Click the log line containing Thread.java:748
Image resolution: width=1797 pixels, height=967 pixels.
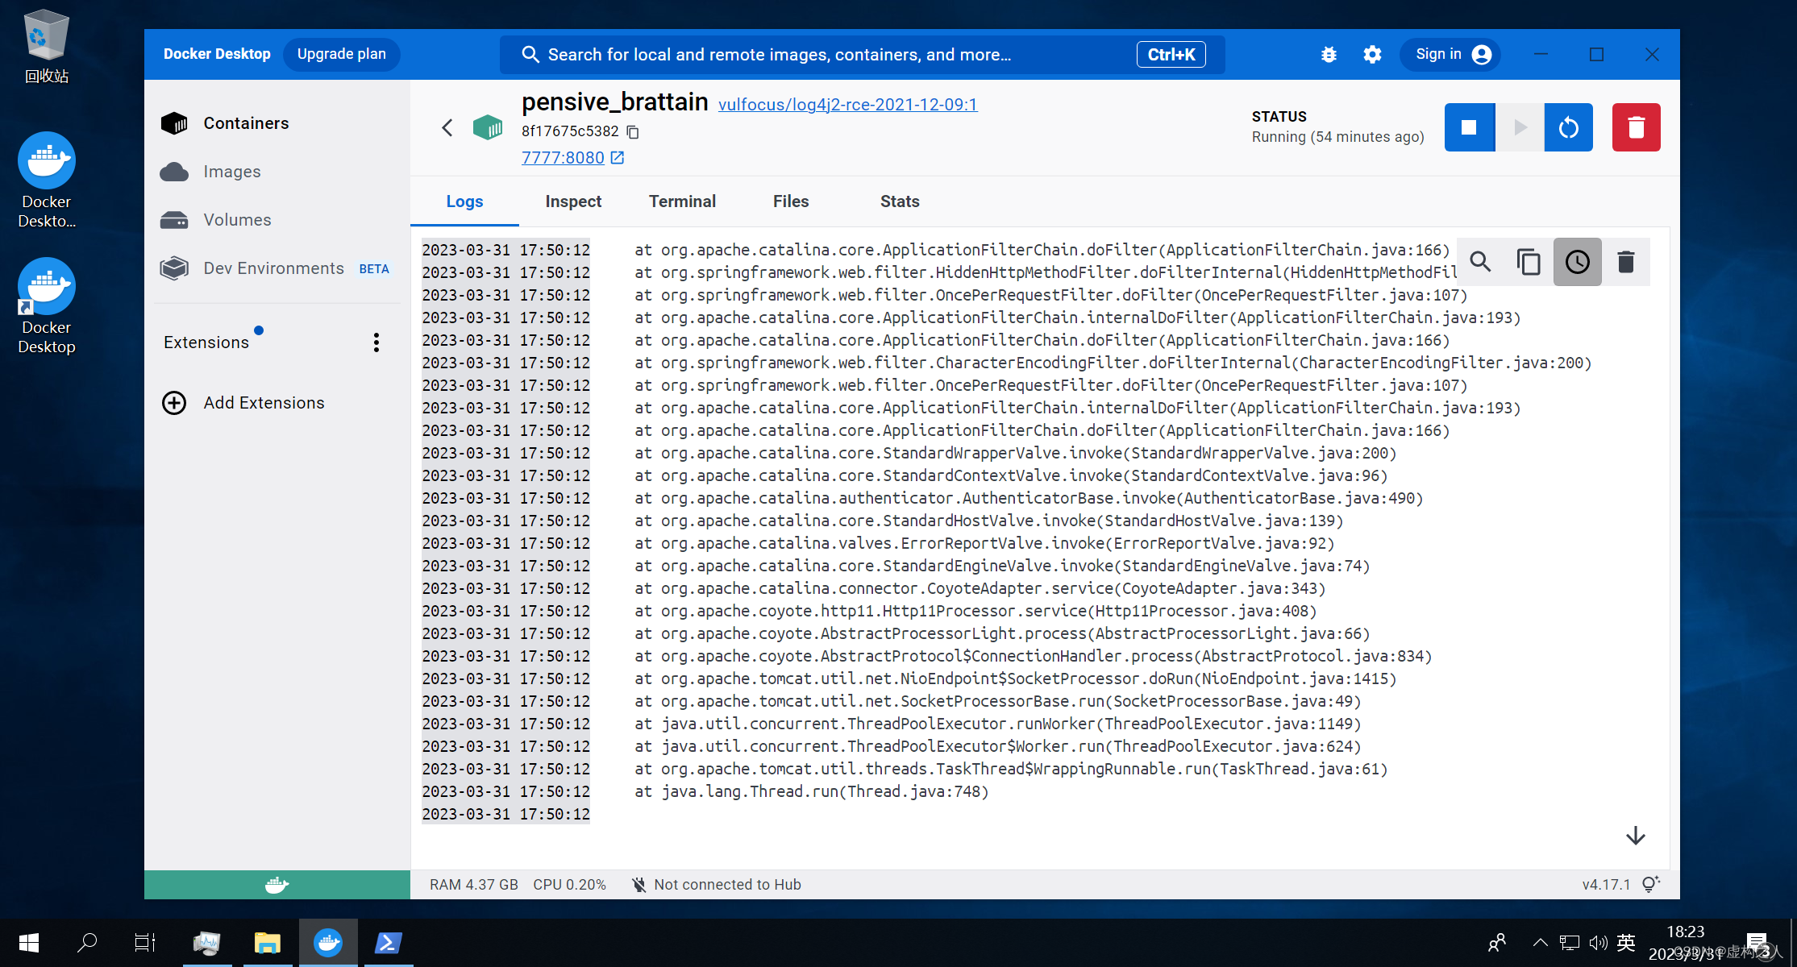pos(811,791)
